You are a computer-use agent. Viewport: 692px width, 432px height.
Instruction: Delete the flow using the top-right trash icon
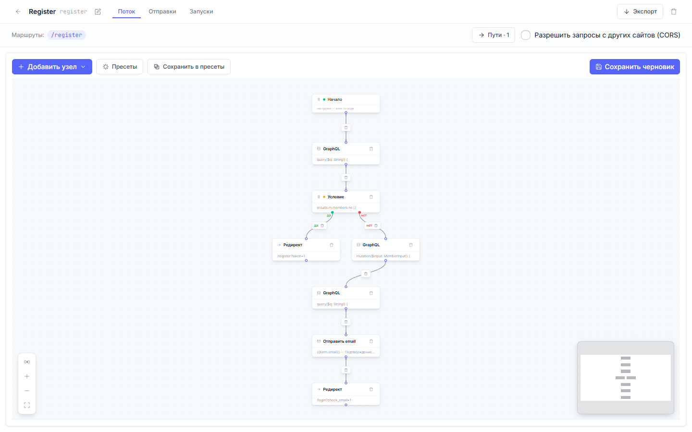click(x=674, y=12)
